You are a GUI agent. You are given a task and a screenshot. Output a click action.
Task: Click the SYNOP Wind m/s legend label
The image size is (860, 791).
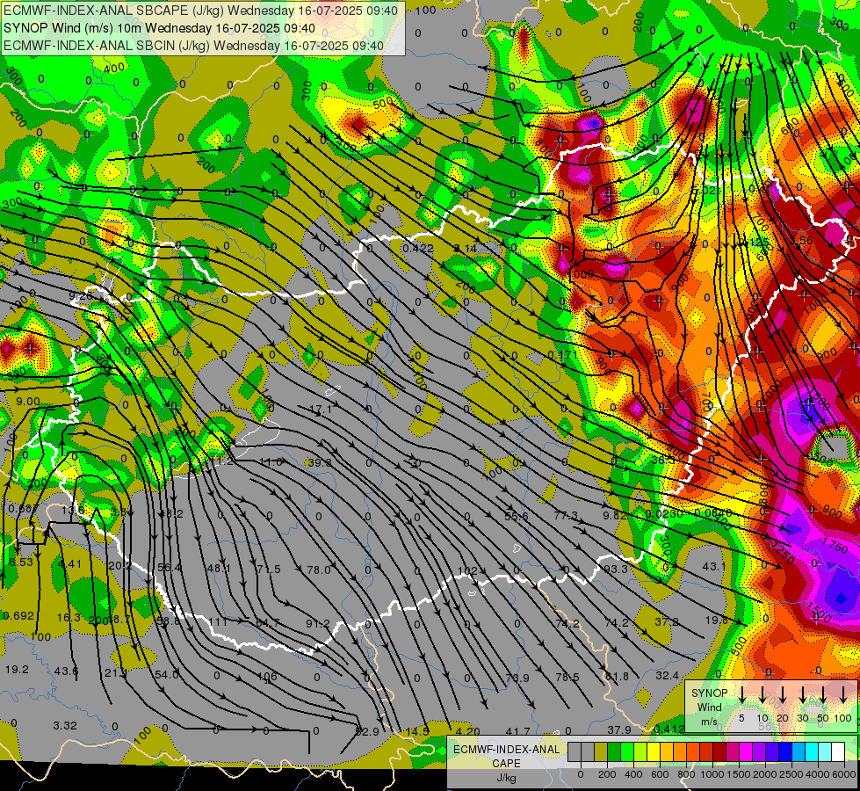tap(709, 707)
